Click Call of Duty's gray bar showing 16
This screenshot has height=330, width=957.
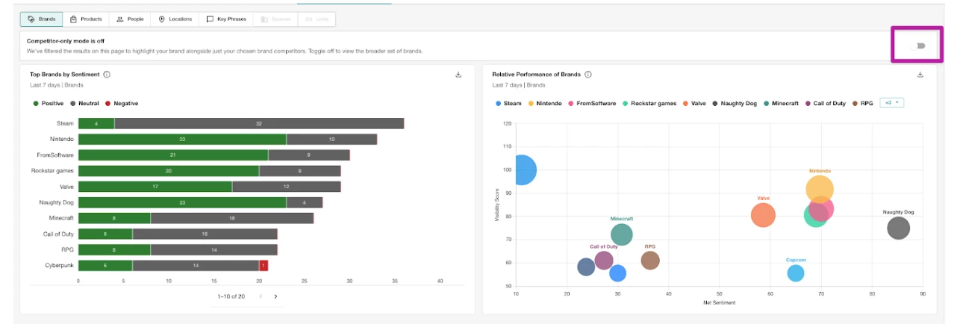[205, 234]
